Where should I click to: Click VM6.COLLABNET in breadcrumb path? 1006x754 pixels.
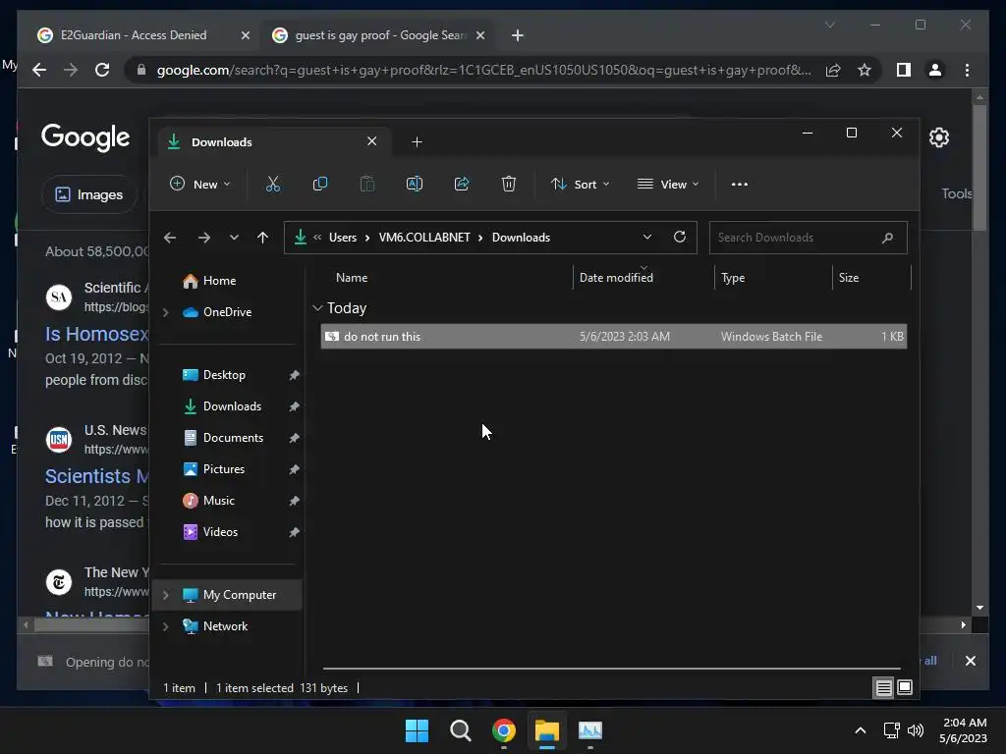coord(424,238)
